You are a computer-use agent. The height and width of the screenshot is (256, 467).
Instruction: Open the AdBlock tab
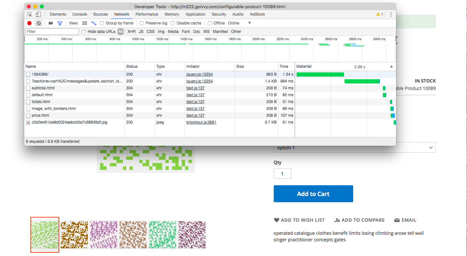coord(257,14)
